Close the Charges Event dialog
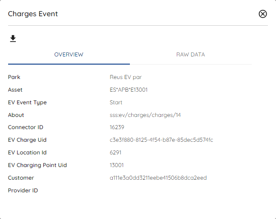This screenshot has height=219, width=276. tap(262, 14)
